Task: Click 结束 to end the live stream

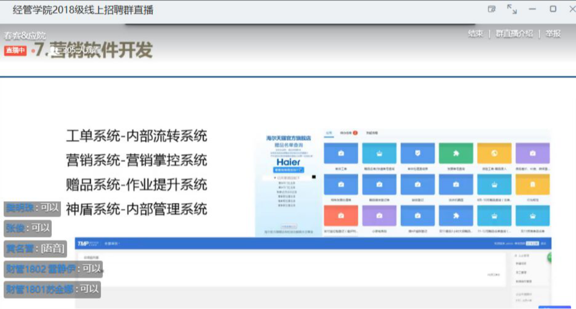Action: 475,33
